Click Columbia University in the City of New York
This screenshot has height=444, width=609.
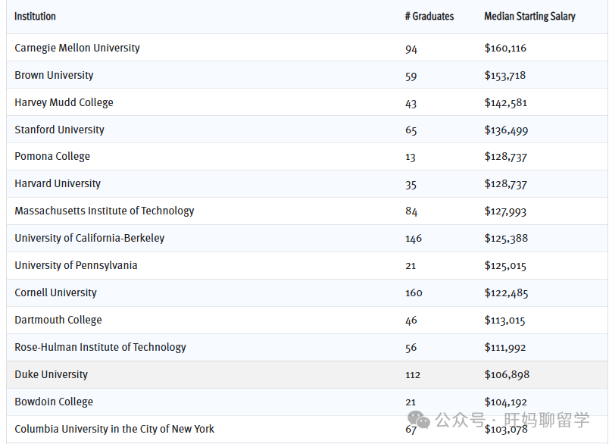click(114, 429)
